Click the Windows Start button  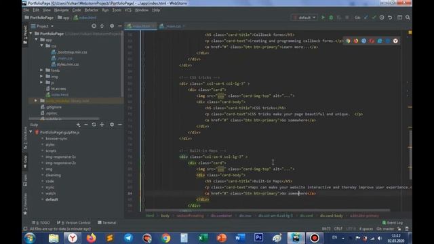click(x=30, y=238)
